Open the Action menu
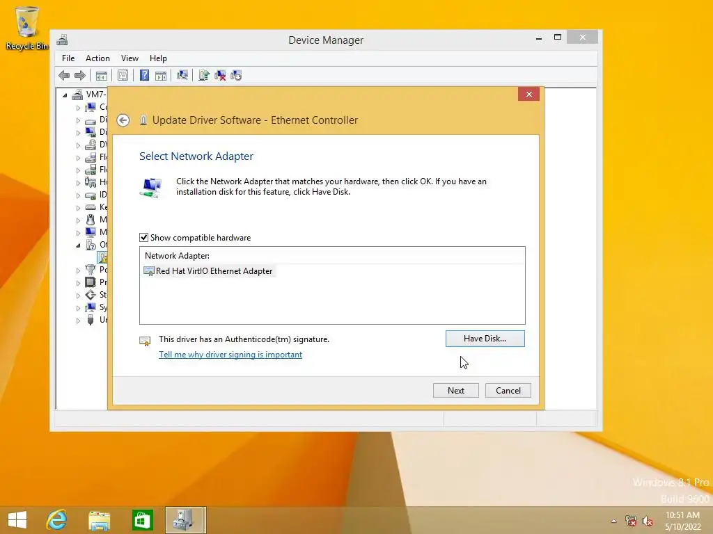713x534 pixels. (x=97, y=58)
